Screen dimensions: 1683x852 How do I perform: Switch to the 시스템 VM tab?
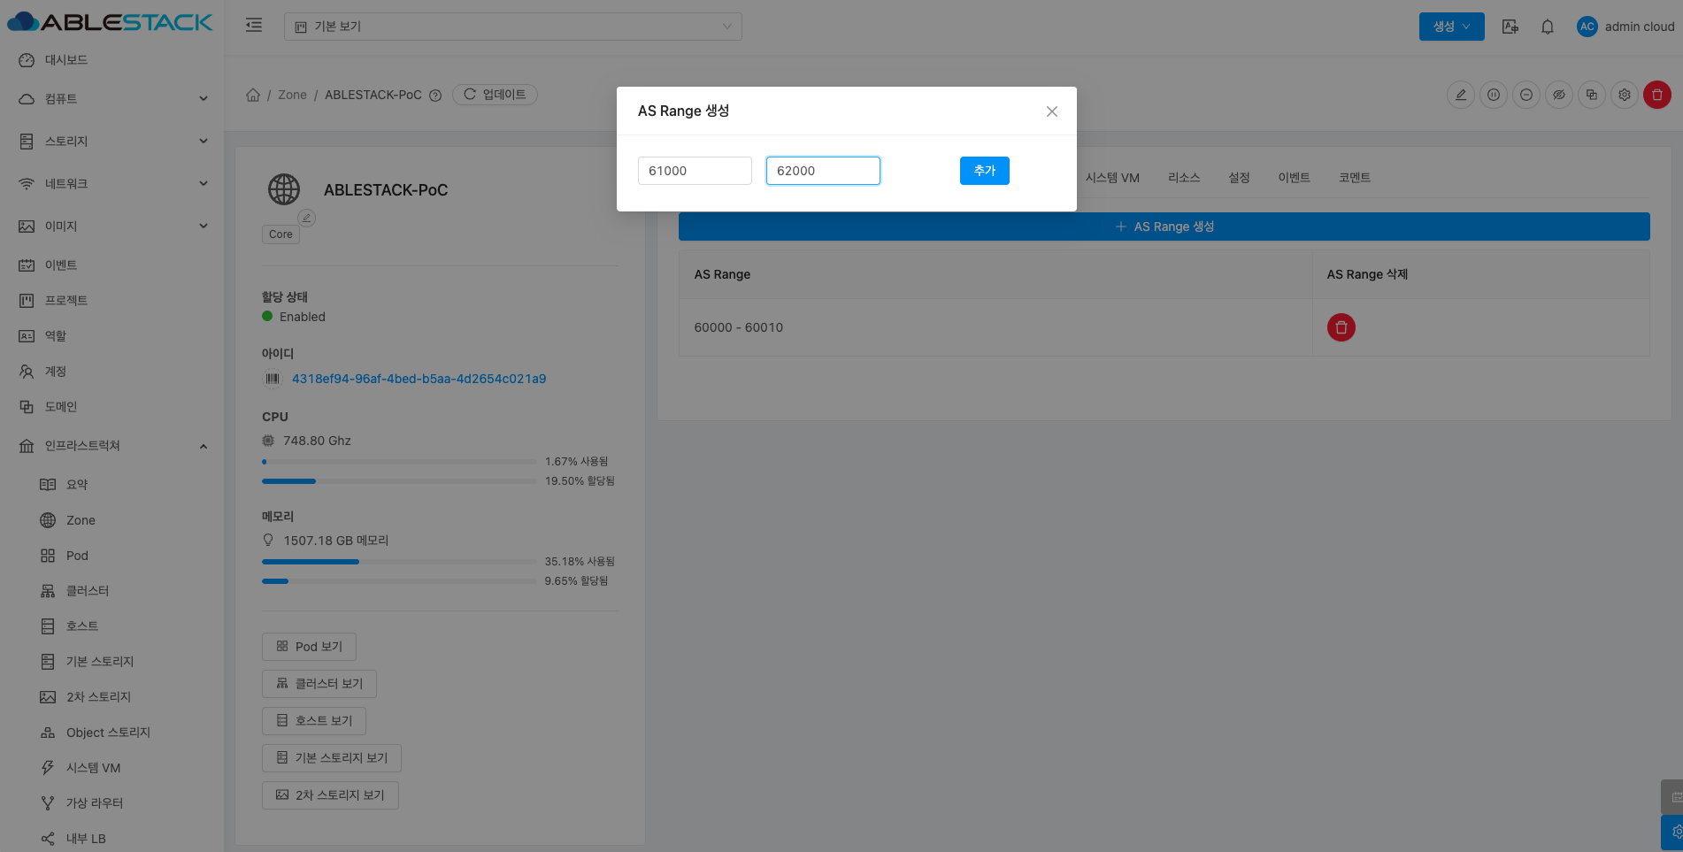[1112, 178]
